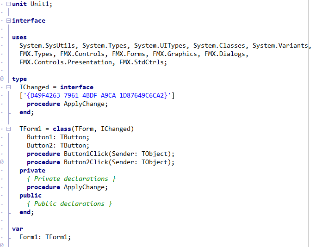
Task: Click the '{ Public declarations }' comment
Action: [x=69, y=204]
